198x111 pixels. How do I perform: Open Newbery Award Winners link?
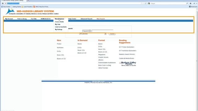[x=127, y=54]
